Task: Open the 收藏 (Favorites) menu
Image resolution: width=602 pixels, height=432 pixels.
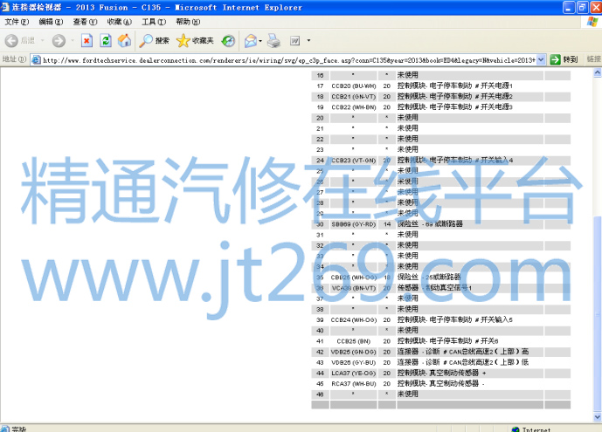Action: (120, 22)
